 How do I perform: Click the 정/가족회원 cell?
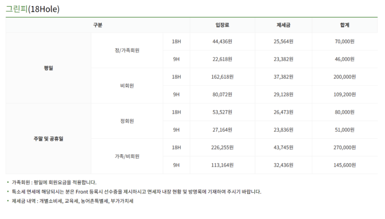[x=127, y=51]
